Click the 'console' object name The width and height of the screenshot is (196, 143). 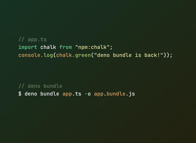tap(29, 55)
